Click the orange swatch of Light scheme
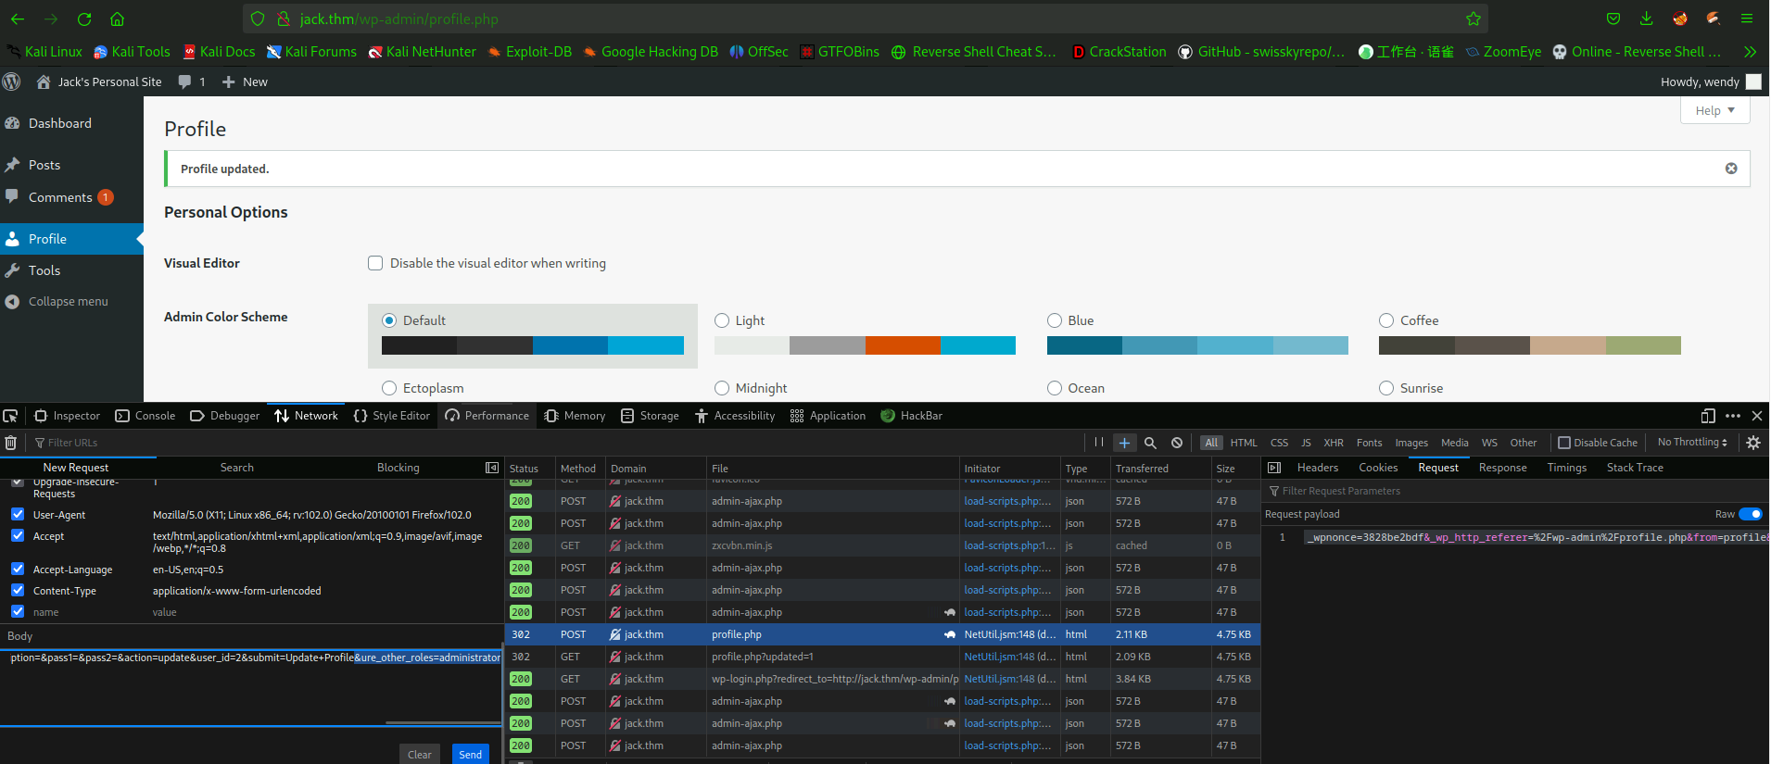The height and width of the screenshot is (764, 1771). coord(903,345)
